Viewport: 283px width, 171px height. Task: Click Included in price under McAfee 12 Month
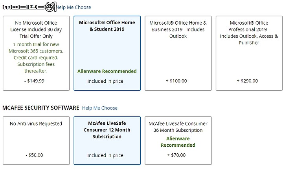105,155
